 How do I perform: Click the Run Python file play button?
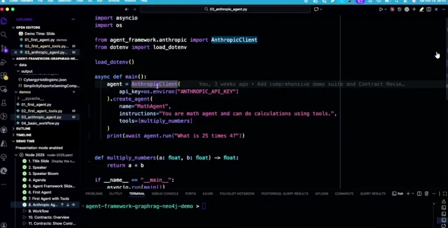[x=381, y=9]
